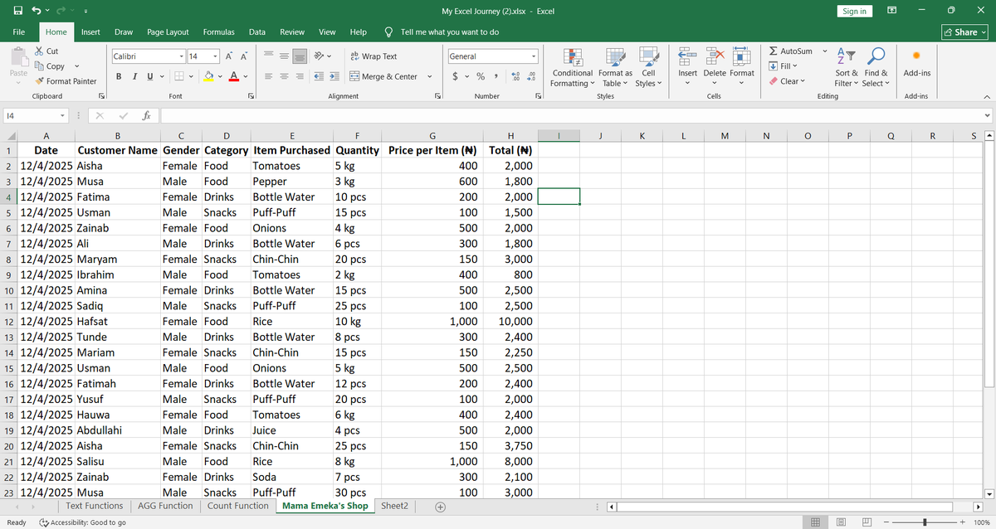
Task: Select the Format Painter tool
Action: pyautogui.click(x=66, y=81)
